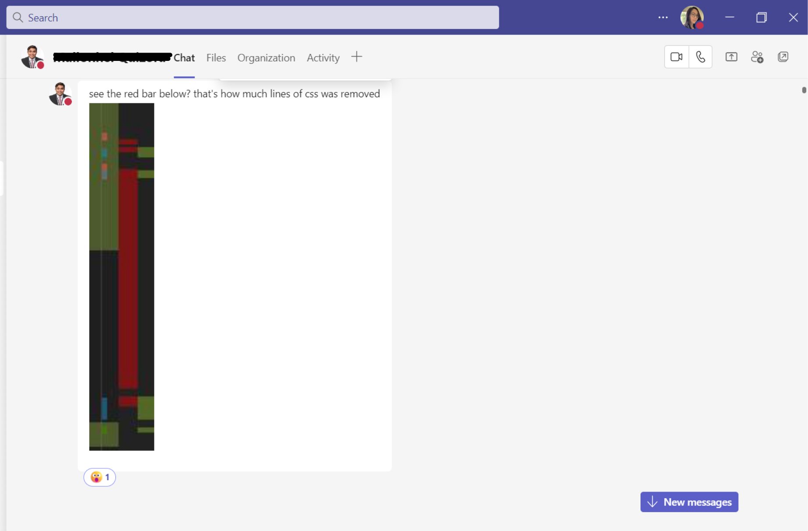Viewport: 808px width, 531px height.
Task: Switch to the Chat tab
Action: (184, 58)
